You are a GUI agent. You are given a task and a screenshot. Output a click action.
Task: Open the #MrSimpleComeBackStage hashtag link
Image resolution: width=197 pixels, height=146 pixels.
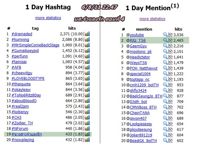point(36,45)
